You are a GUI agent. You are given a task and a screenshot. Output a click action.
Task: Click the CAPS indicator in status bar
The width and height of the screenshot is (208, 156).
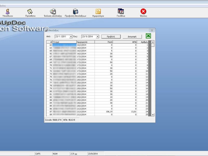coord(43,154)
